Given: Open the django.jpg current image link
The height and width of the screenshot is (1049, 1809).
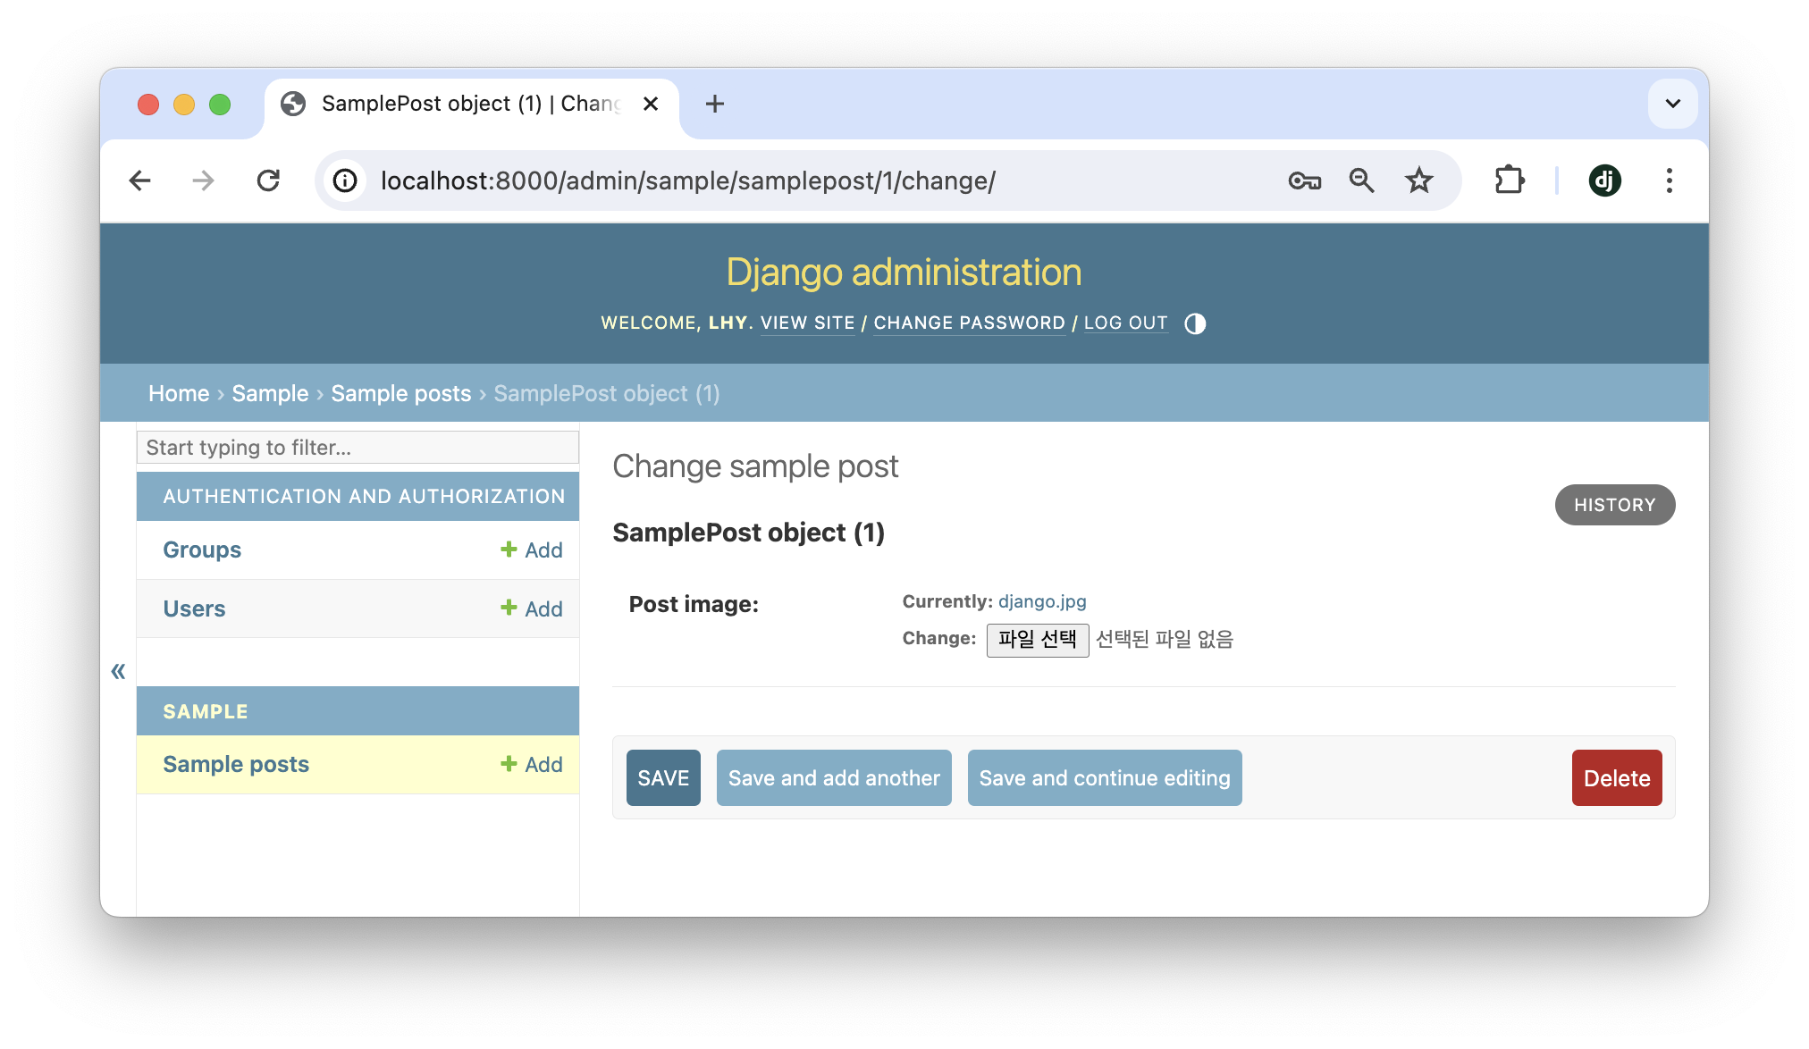Looking at the screenshot, I should (1042, 601).
